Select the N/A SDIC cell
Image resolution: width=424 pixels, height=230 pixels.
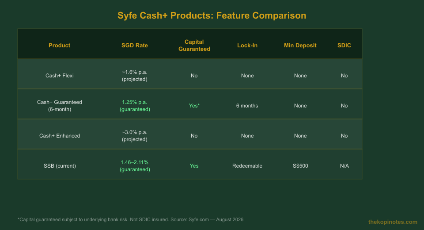click(x=344, y=166)
